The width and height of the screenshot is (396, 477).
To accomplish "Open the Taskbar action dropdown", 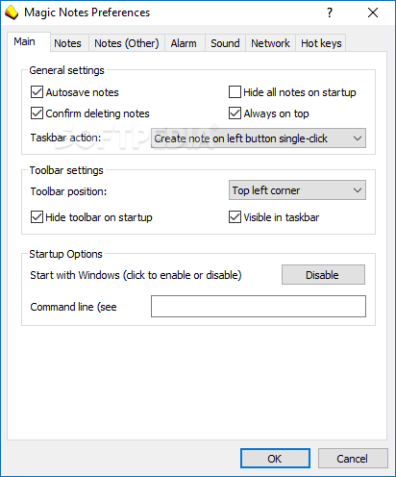I will point(259,138).
